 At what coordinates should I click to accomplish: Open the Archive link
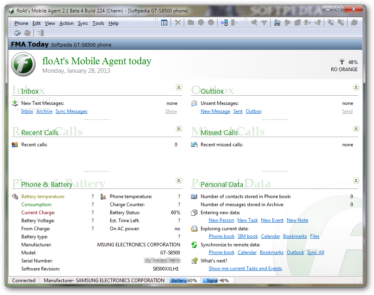click(x=44, y=111)
